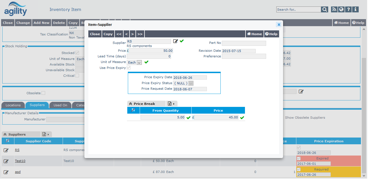Click the edit icon next to Supplier field

(176, 41)
